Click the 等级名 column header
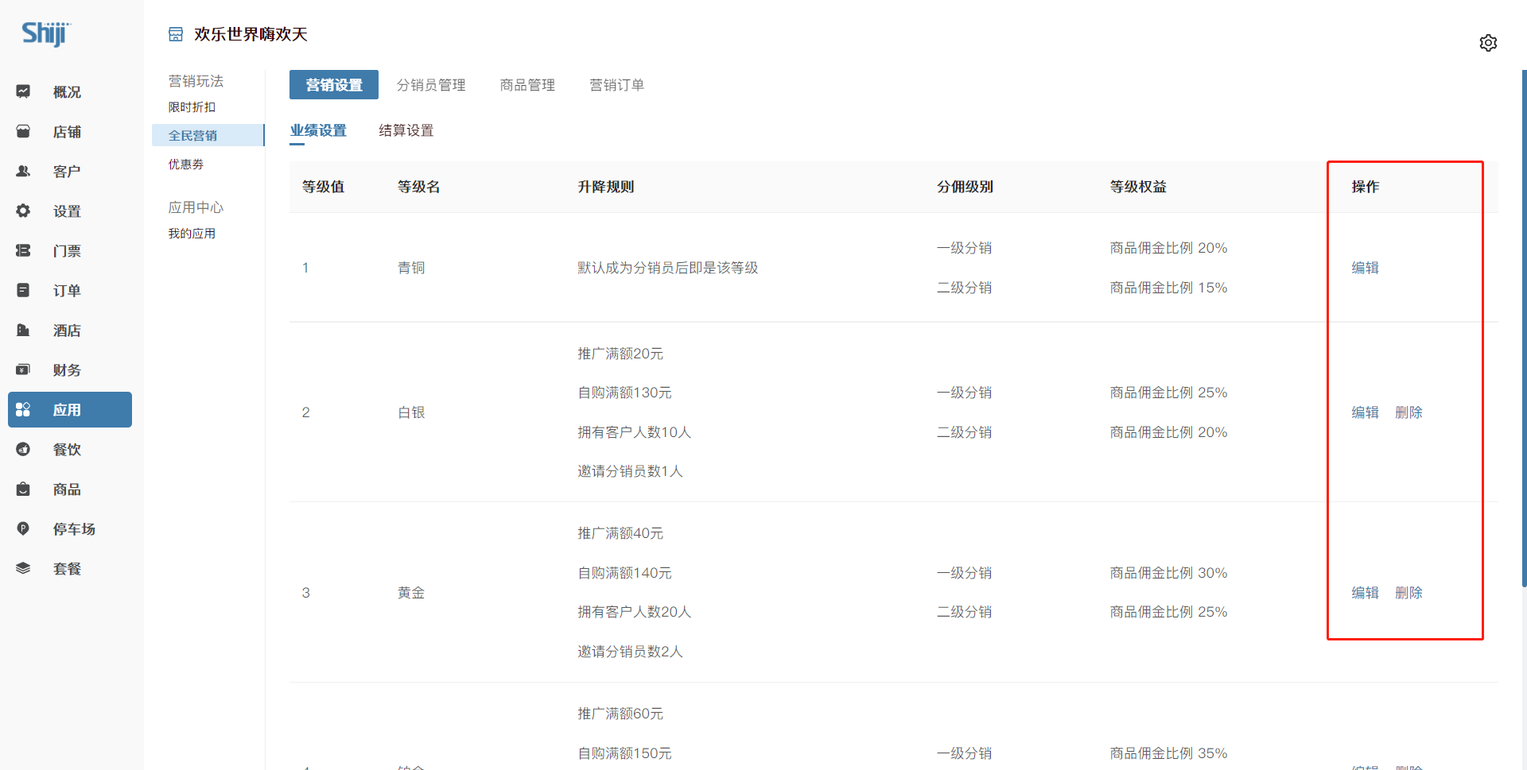Screen dimensions: 1527x770 tap(419, 187)
